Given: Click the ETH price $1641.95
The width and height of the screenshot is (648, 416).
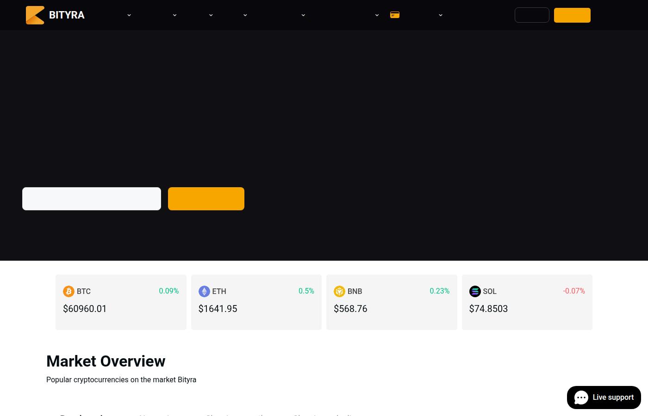Looking at the screenshot, I should (x=218, y=309).
